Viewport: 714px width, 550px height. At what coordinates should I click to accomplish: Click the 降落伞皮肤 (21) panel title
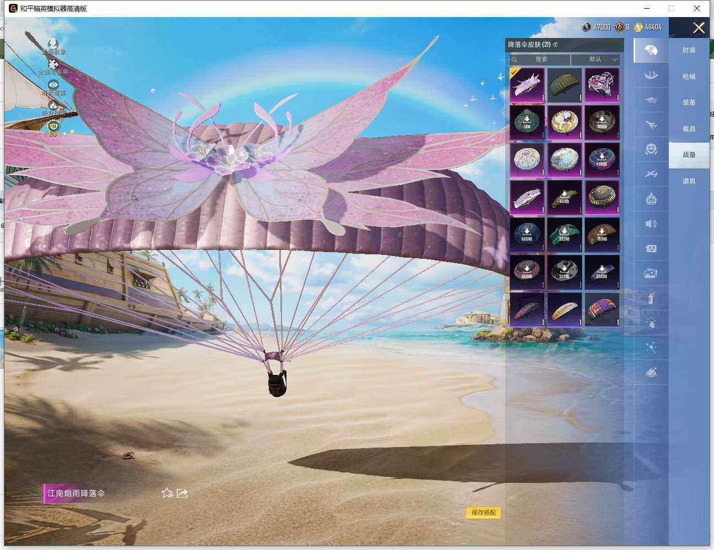(529, 45)
